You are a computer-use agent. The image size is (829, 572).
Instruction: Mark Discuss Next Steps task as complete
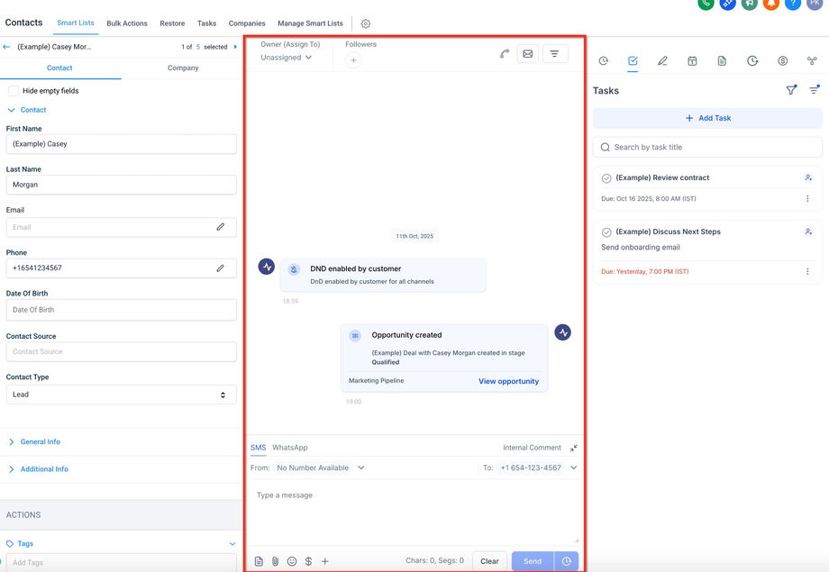606,232
